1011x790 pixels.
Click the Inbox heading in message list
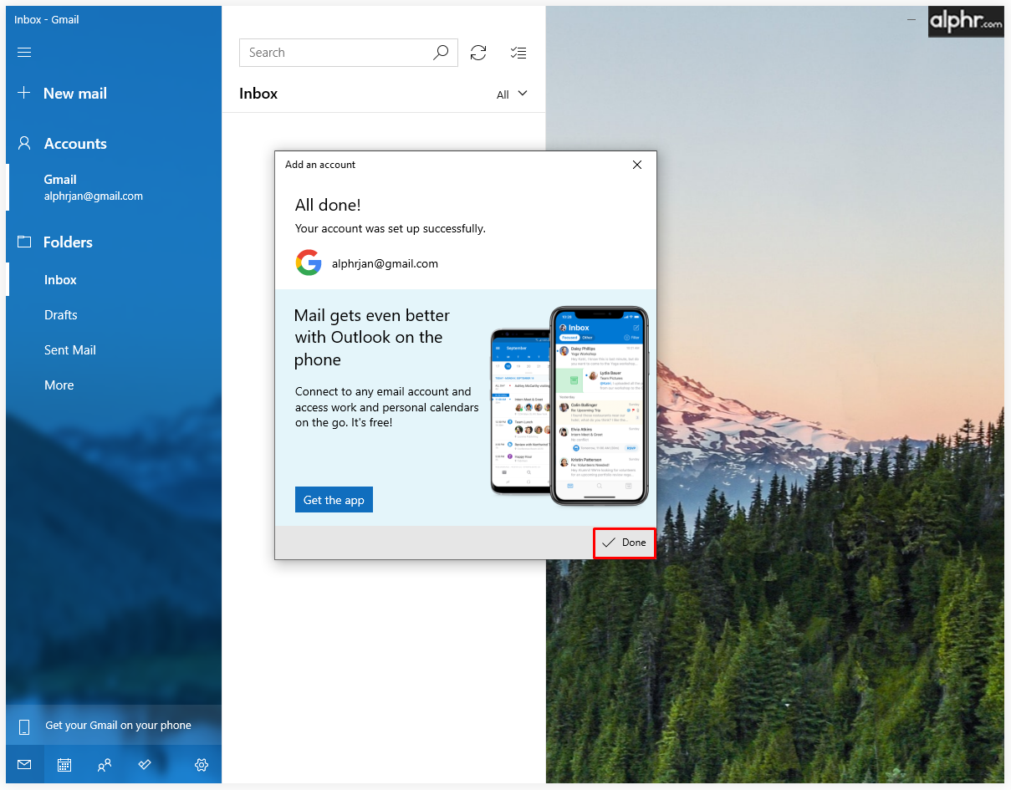[x=258, y=94]
